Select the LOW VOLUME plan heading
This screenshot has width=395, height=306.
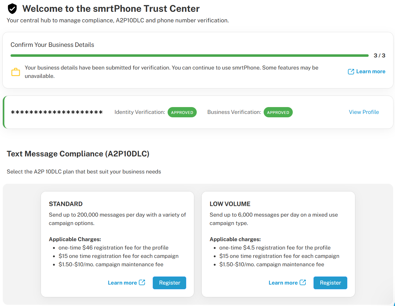pos(230,204)
